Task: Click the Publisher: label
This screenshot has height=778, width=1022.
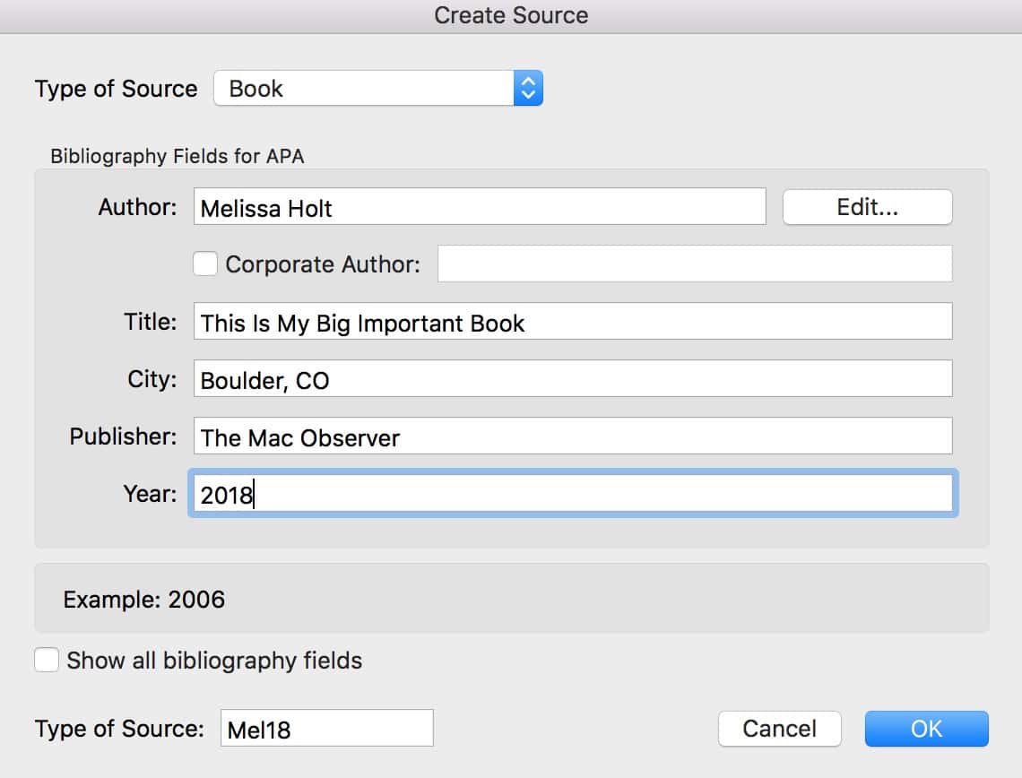Action: tap(123, 437)
